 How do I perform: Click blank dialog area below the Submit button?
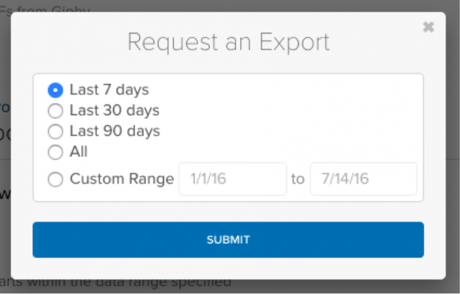228,268
